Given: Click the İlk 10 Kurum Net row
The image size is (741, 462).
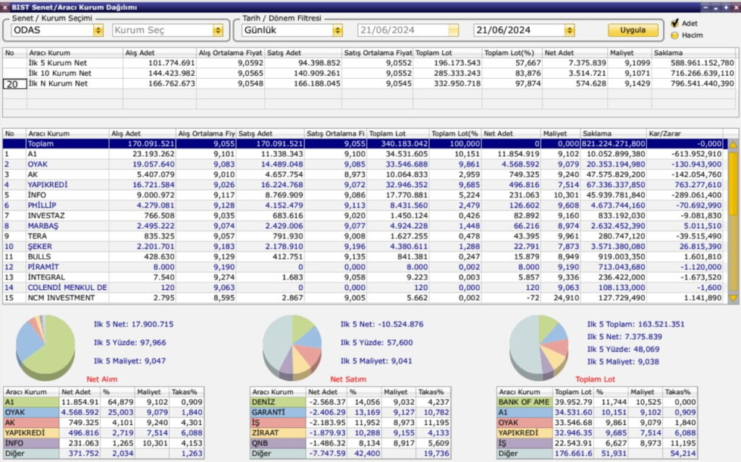Looking at the screenshot, I should (370, 73).
